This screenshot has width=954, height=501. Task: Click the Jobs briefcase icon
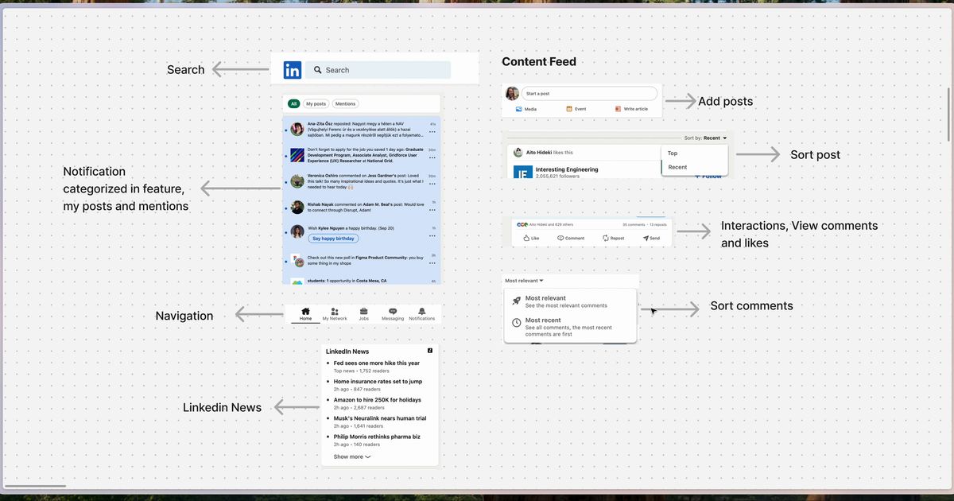pos(363,309)
